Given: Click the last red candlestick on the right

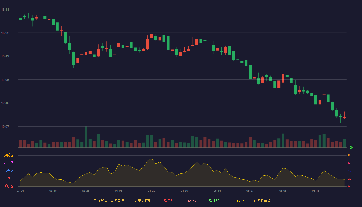Looking at the screenshot, I should point(344,118).
